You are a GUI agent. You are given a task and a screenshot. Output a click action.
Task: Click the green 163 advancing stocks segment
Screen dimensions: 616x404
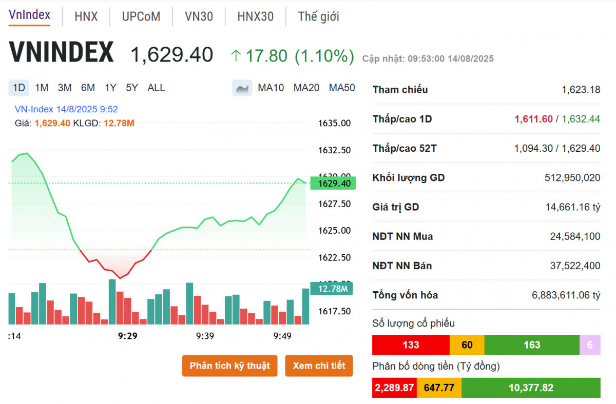point(532,345)
